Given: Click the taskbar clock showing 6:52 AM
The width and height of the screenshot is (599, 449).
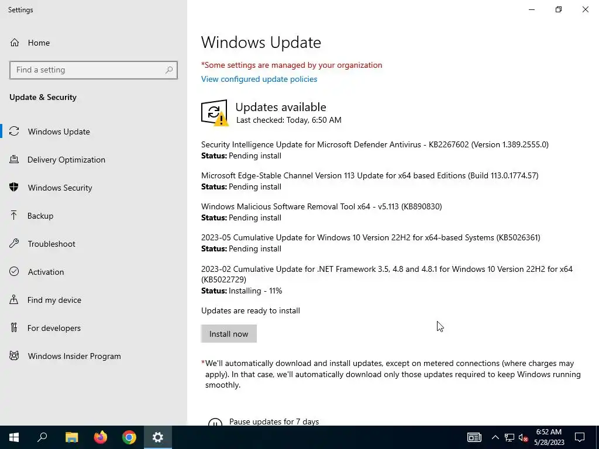Looking at the screenshot, I should click(549, 437).
